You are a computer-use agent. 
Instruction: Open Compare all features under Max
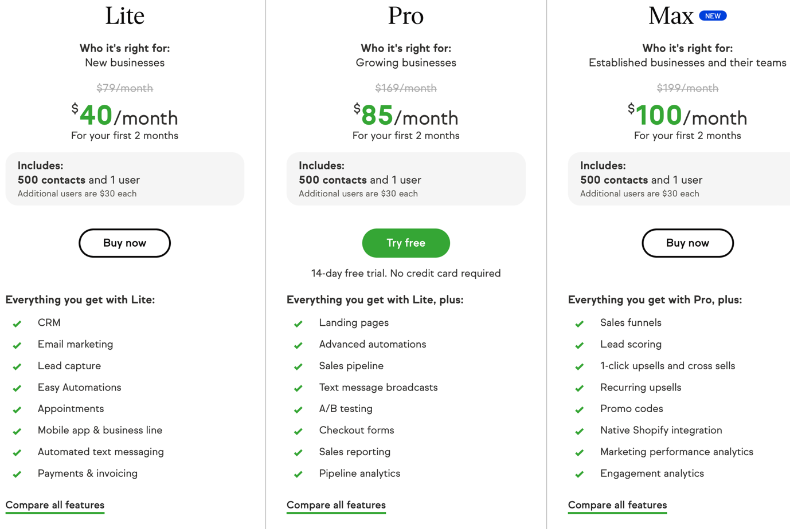[x=617, y=506]
